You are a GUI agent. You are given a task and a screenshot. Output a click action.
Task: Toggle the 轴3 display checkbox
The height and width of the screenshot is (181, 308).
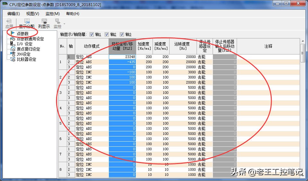[x=122, y=35]
